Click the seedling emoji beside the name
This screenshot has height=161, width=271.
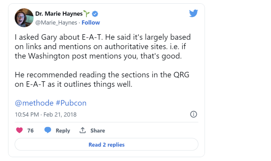(x=87, y=14)
